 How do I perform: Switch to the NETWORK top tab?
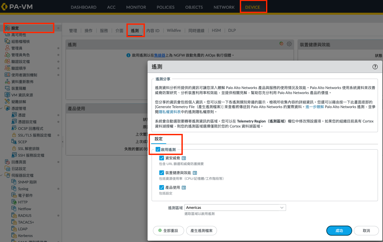click(224, 7)
